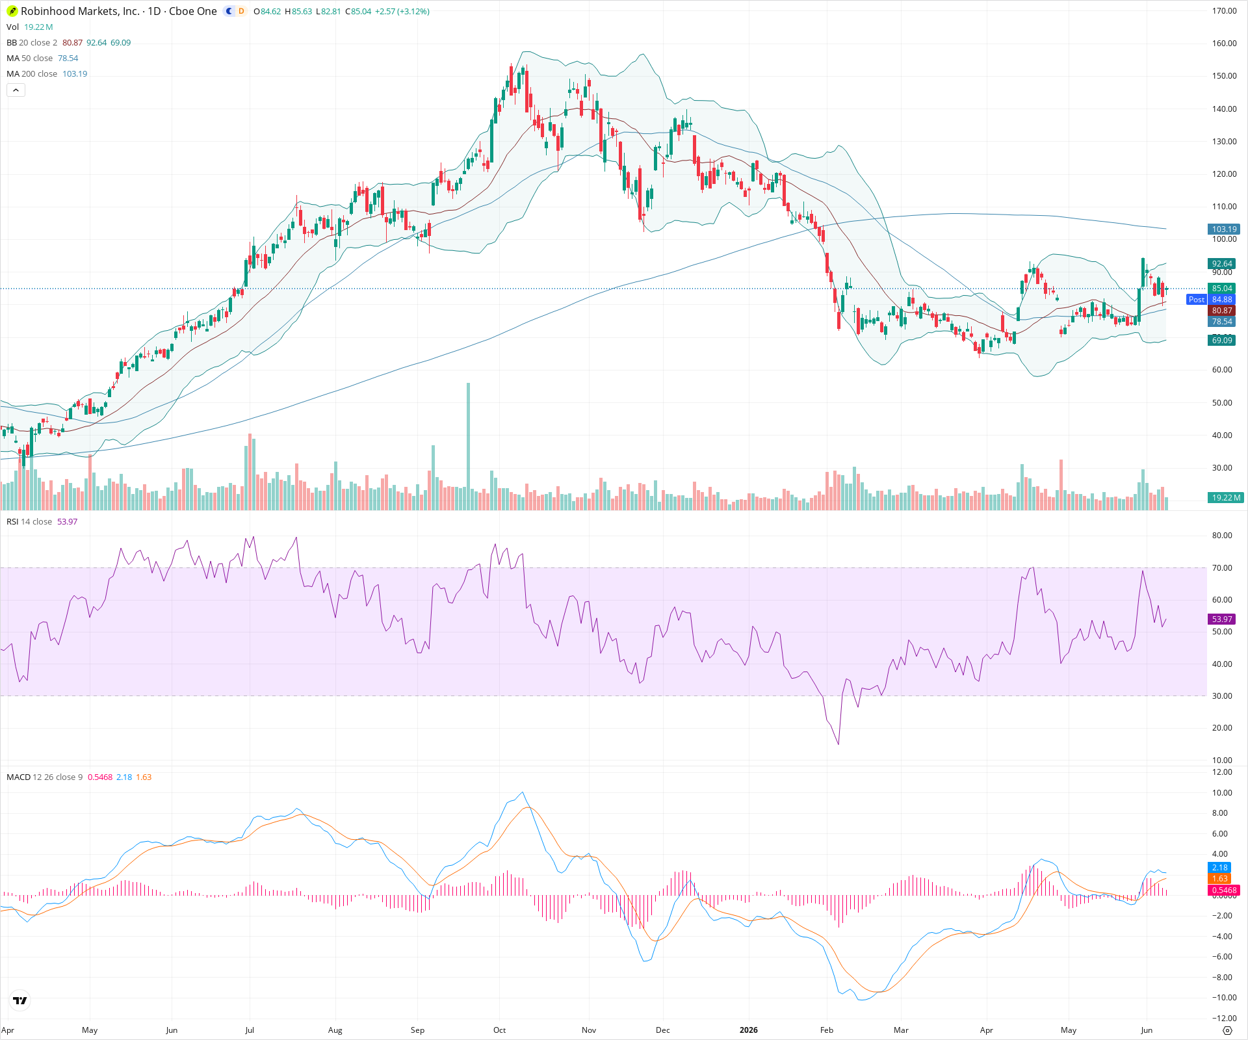Click the Oct label on time axis

click(x=499, y=1030)
